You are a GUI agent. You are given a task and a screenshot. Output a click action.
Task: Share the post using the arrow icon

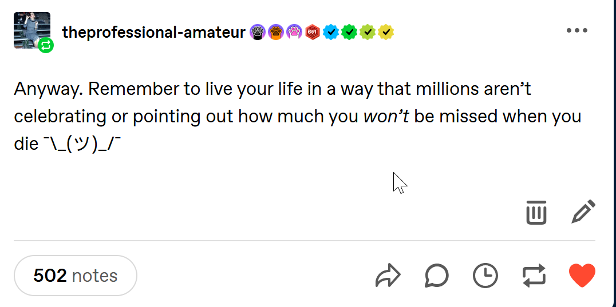[x=389, y=276]
